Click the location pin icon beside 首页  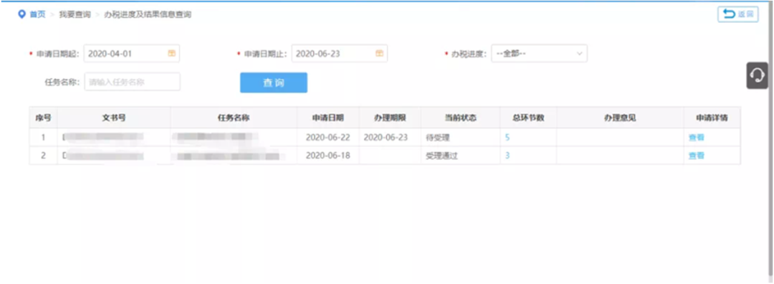pyautogui.click(x=21, y=14)
